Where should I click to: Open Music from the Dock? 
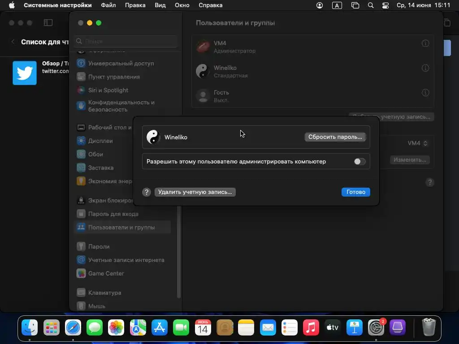311,327
